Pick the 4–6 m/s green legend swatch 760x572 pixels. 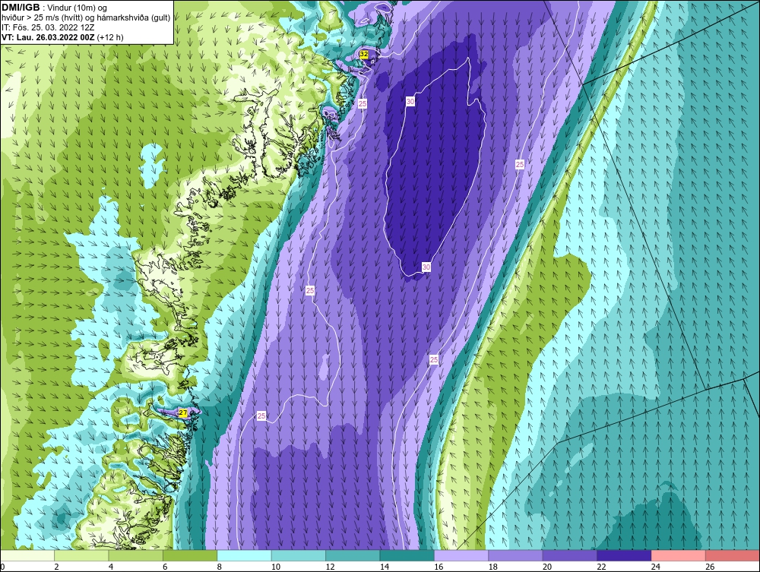[136, 555]
